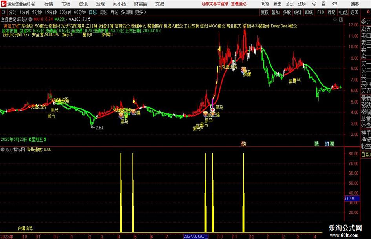Click the blue 财 marker on chart baseline
This screenshot has height=239, width=371.
[x=327, y=143]
